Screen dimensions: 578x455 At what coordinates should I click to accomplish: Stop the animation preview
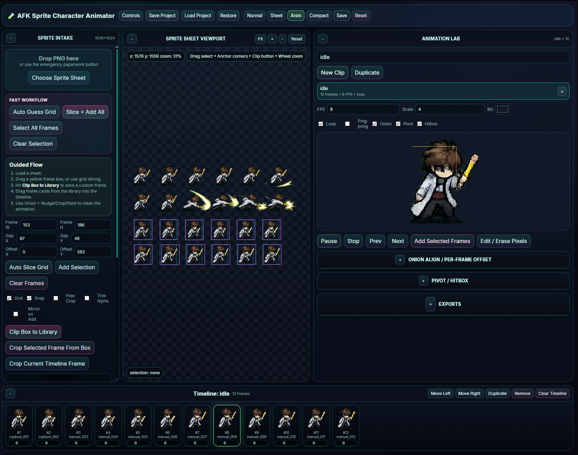point(353,241)
